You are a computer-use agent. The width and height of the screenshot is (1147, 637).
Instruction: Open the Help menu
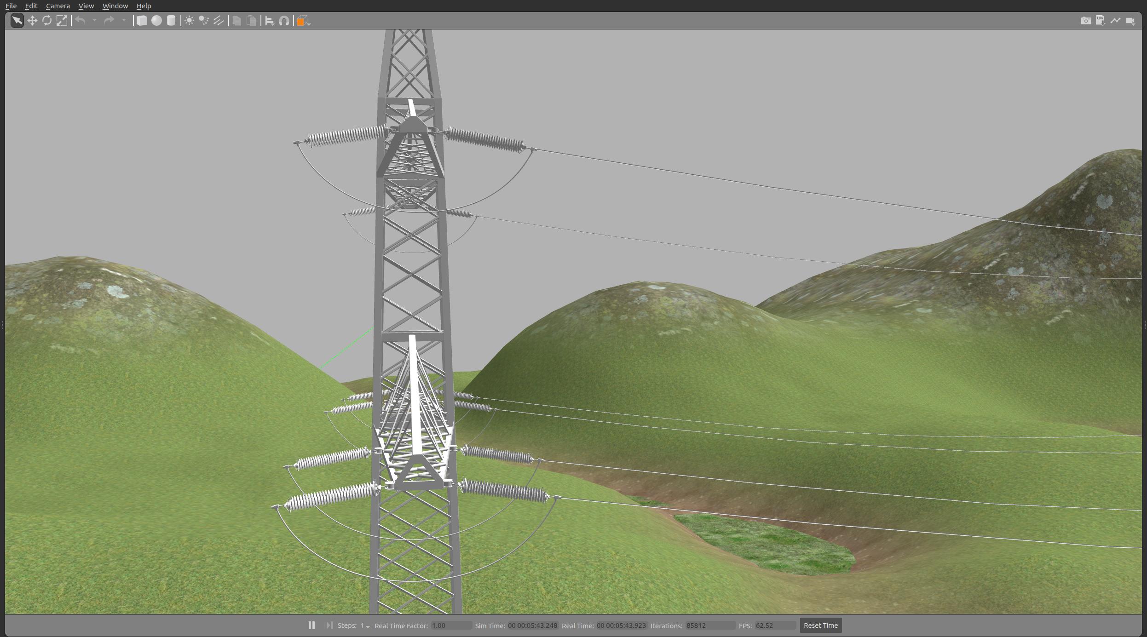(144, 6)
